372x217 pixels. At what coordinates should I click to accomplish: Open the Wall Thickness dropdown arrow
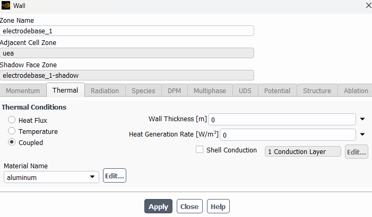tap(363, 119)
